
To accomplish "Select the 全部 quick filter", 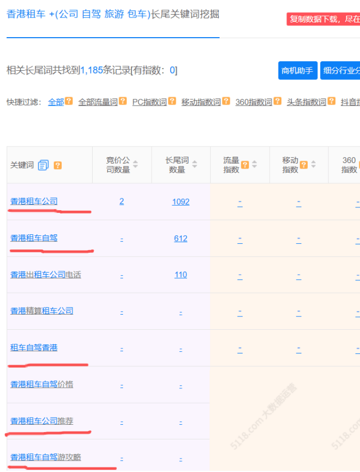I will (56, 102).
